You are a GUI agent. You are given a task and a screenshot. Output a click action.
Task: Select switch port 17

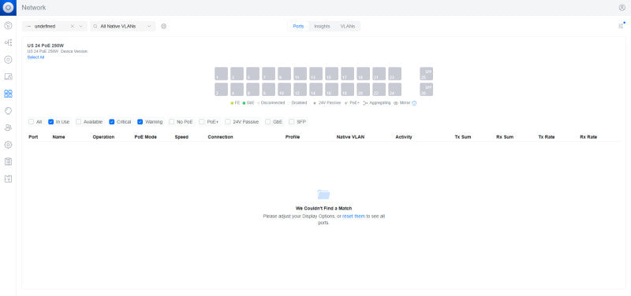347,73
